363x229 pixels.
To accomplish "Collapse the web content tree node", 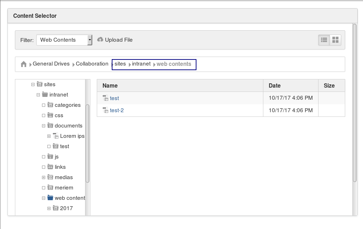I will 43,198.
